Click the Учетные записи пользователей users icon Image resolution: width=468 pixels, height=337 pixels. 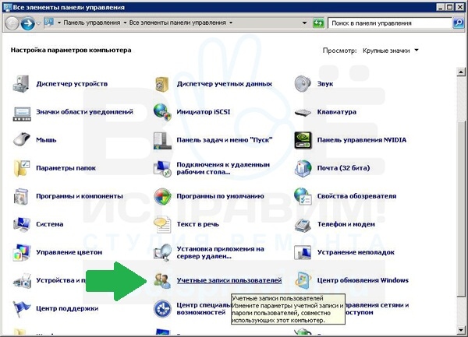162,281
